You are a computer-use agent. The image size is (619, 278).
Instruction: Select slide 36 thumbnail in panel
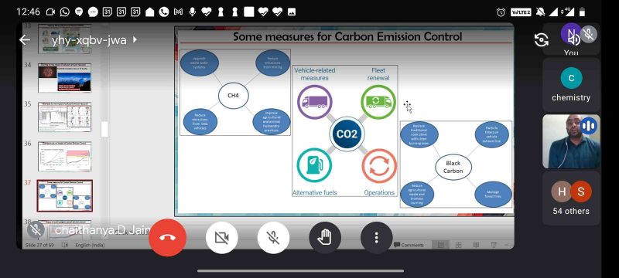(65, 156)
